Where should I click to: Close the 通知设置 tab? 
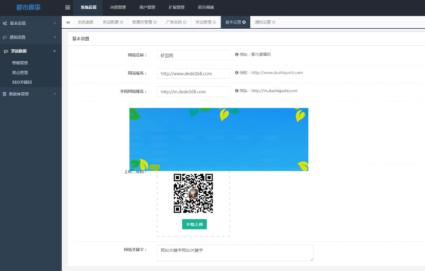[x=274, y=22]
